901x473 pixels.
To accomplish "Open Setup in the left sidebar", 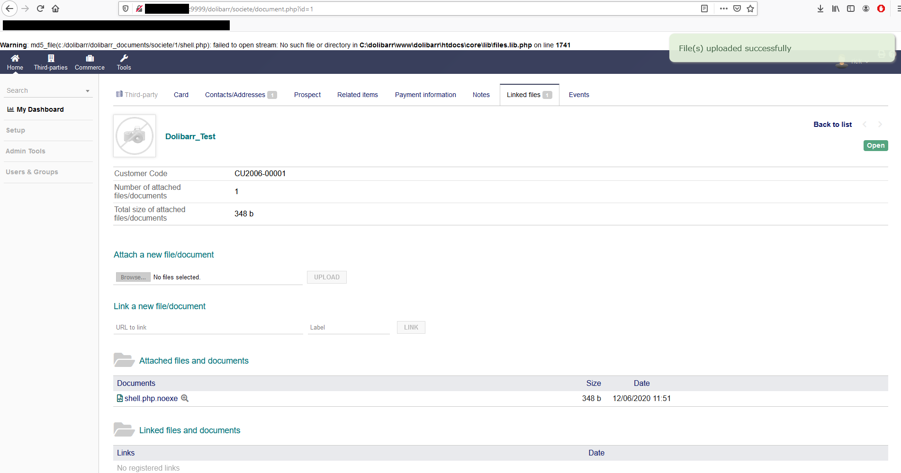I will [16, 130].
